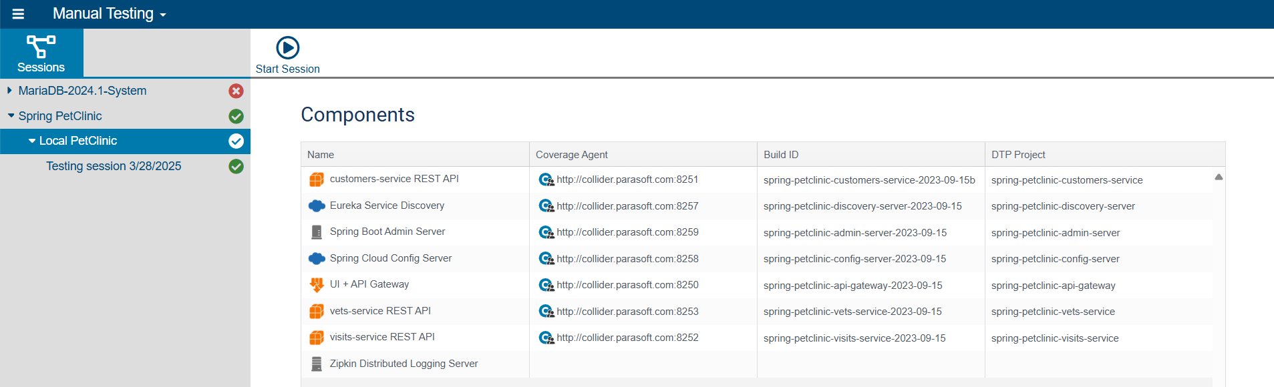Expand the MariaDB-2024.1-System tree node
The height and width of the screenshot is (387, 1274).
[9, 90]
